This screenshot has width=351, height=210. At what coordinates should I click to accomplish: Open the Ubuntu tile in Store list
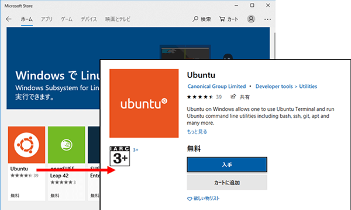pyautogui.click(x=26, y=163)
